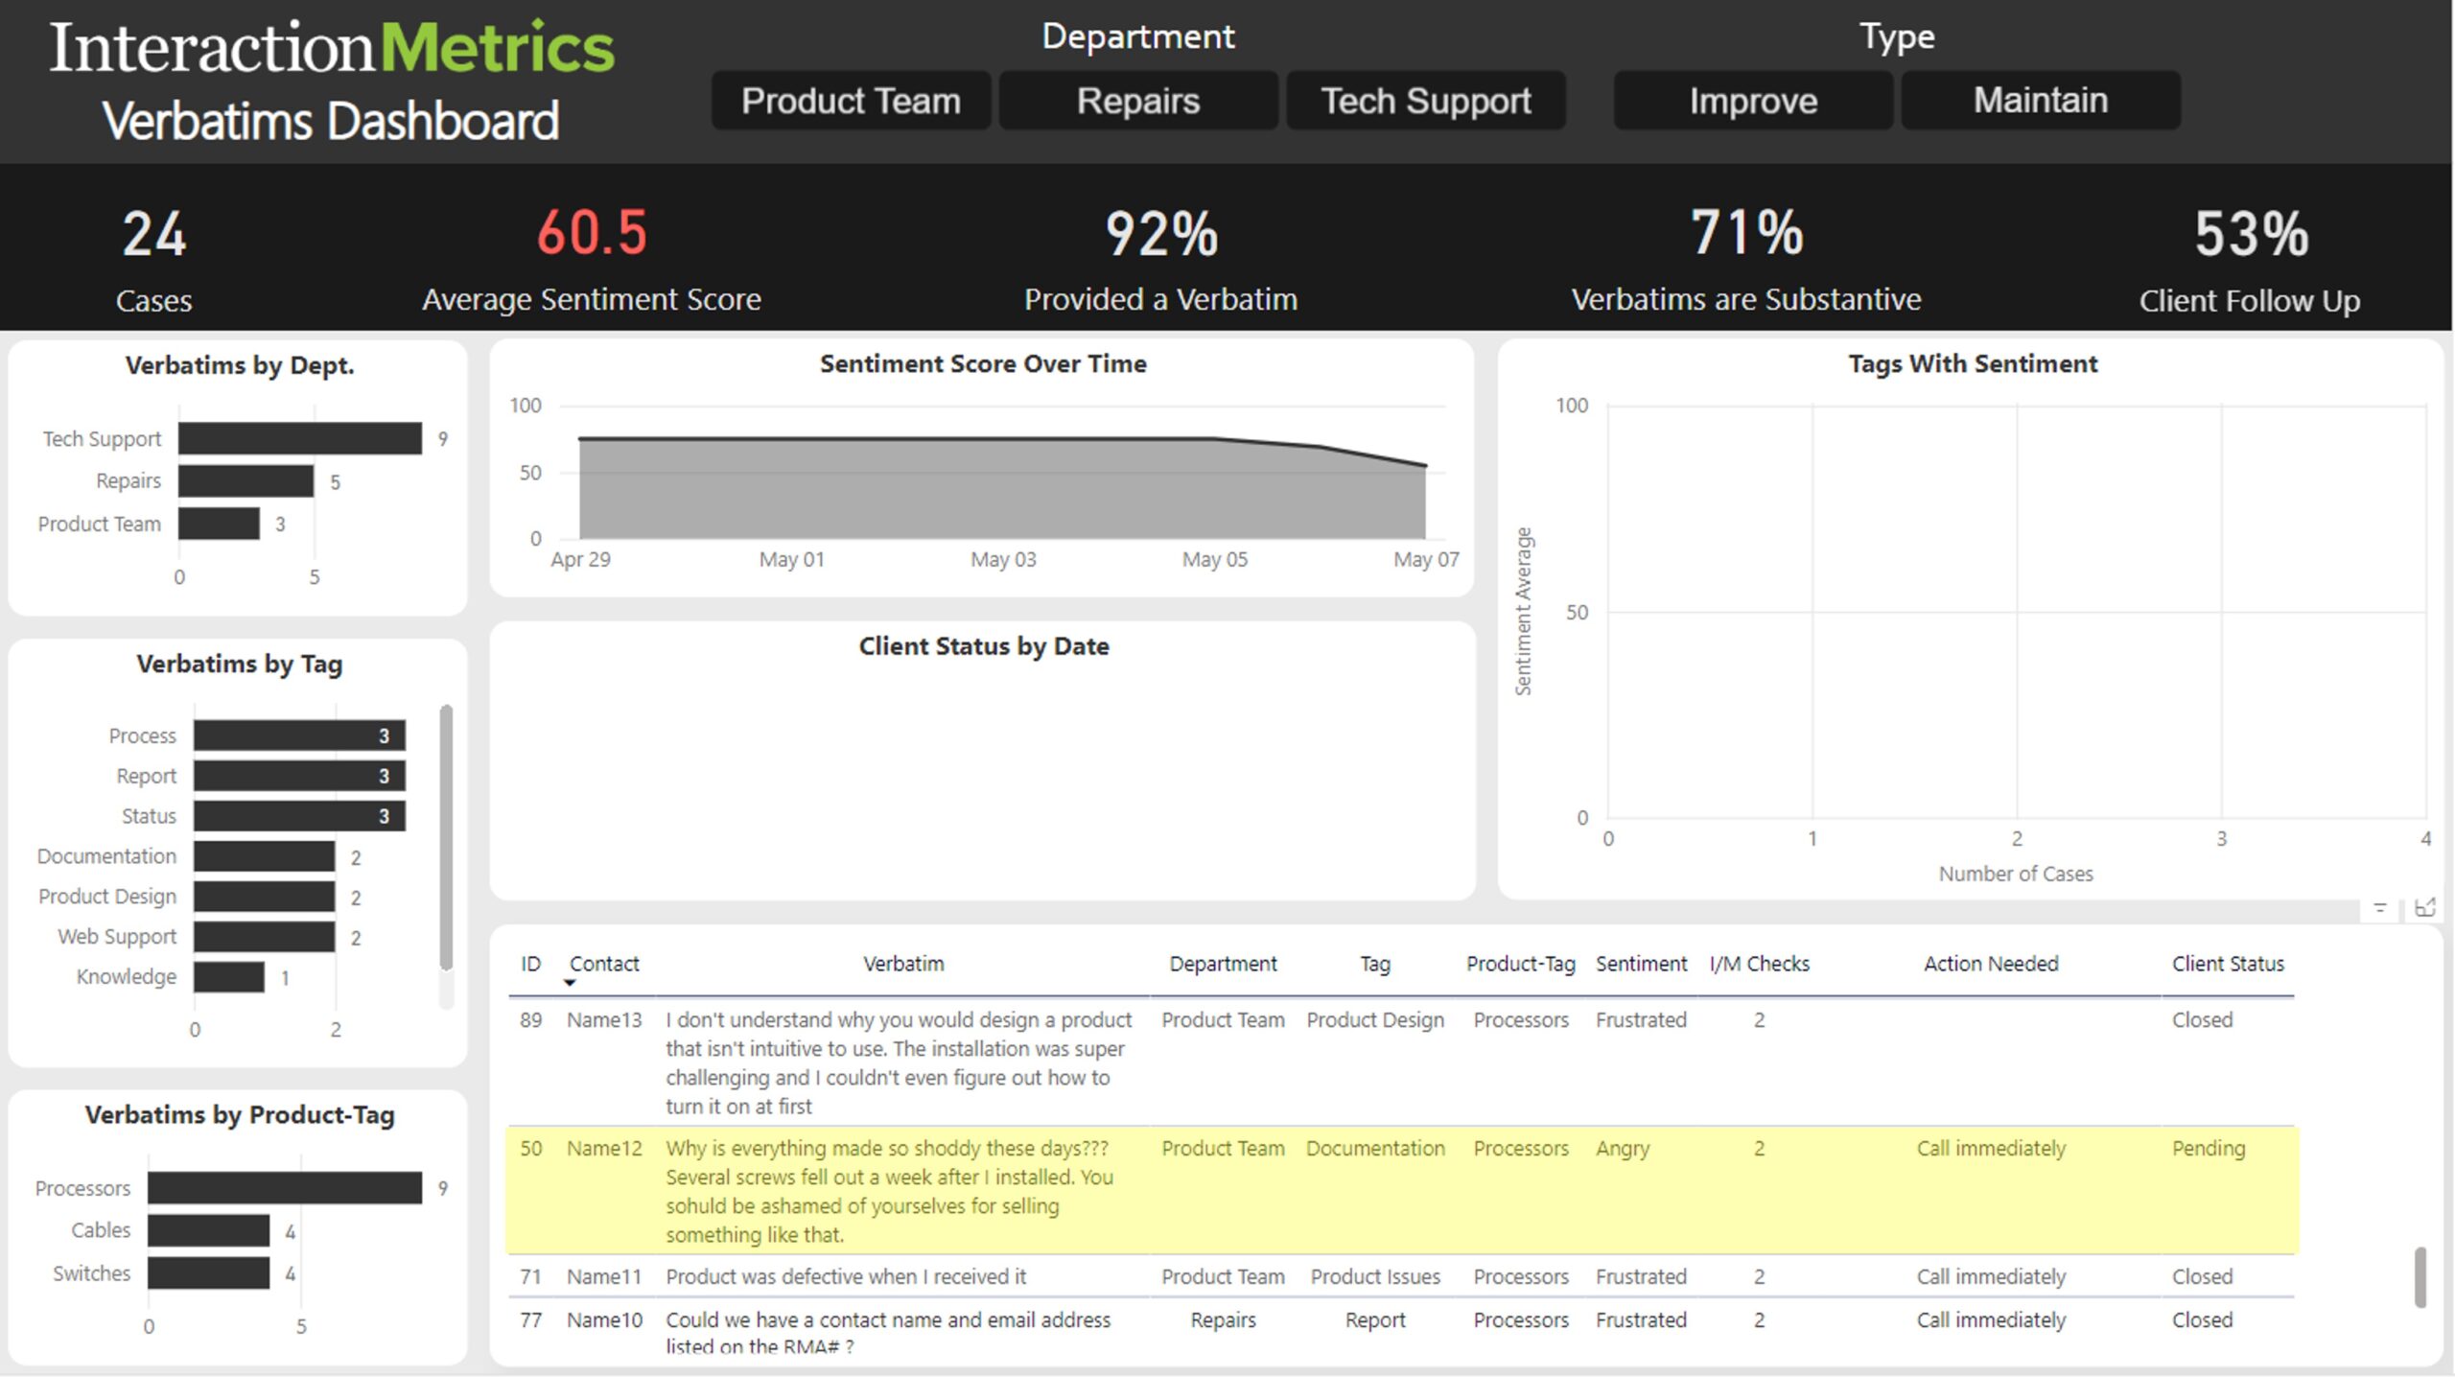Toggle the Repairs department filter
Image resolution: width=2455 pixels, height=1377 pixels.
[x=1137, y=100]
